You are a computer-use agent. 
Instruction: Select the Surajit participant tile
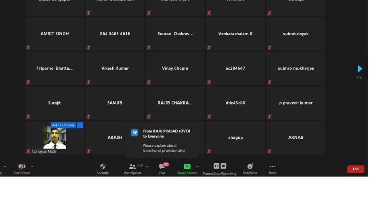(x=55, y=103)
